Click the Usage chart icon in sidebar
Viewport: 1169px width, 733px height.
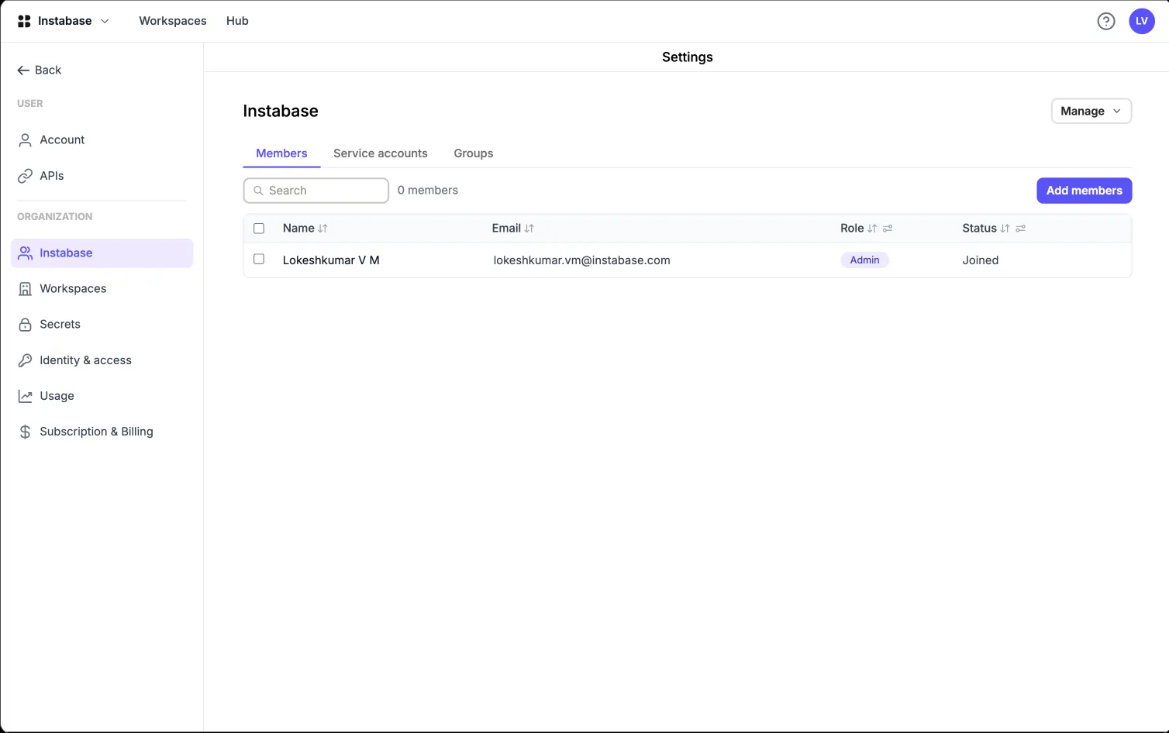tap(26, 396)
